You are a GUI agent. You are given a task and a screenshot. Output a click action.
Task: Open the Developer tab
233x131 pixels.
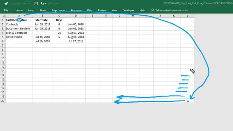tap(129, 10)
